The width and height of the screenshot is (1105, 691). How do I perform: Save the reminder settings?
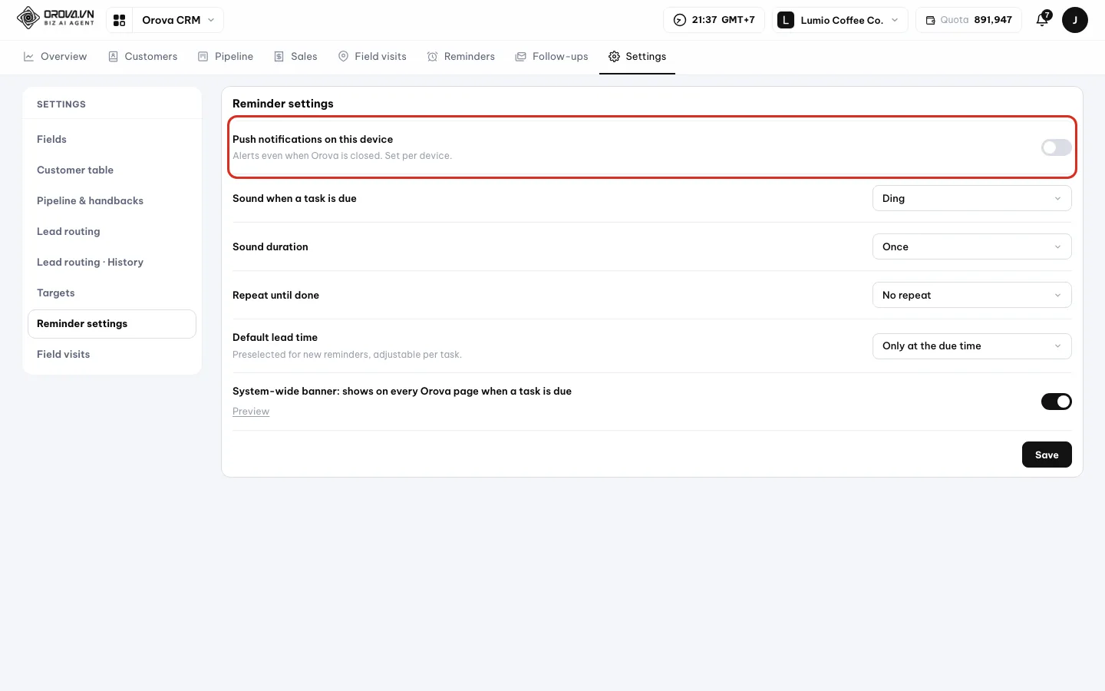1047,455
